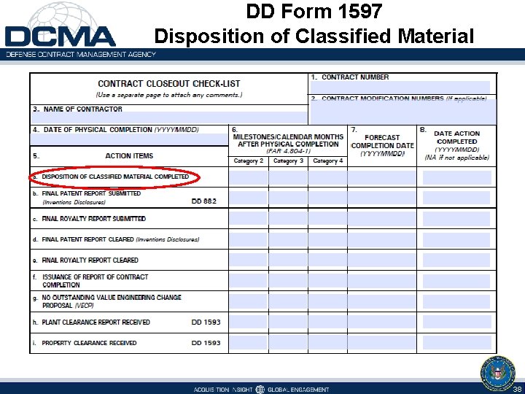
Task: Select Category 2 cell for Plant Clearance Report Received
Action: click(x=248, y=322)
